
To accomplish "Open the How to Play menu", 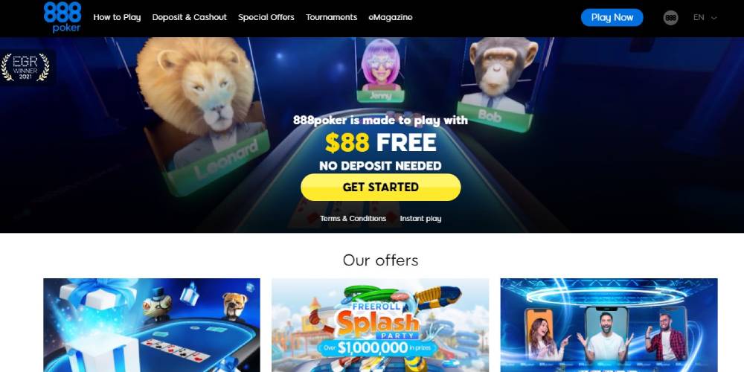I will tap(117, 17).
